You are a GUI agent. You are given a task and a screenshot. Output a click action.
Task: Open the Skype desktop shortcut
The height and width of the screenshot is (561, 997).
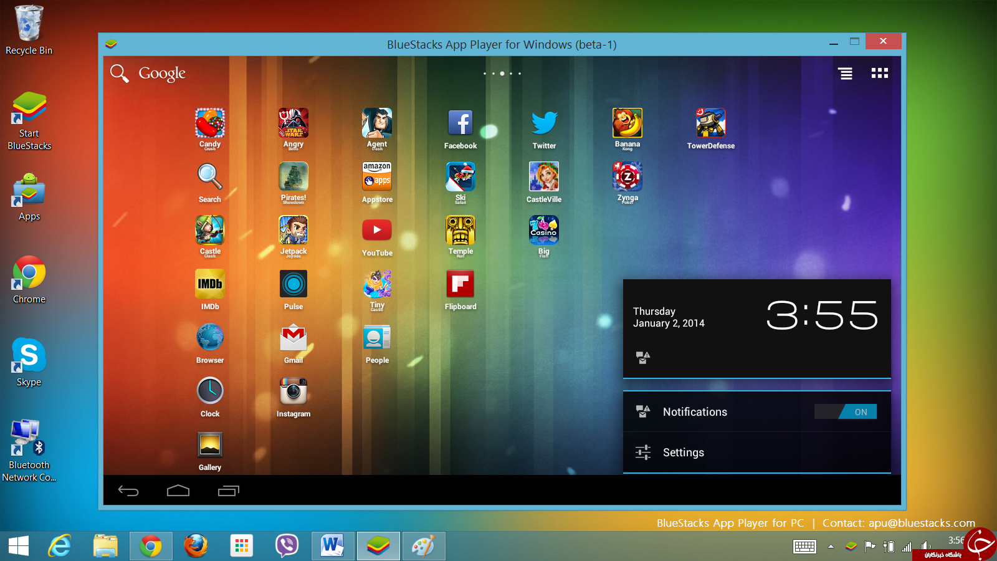click(29, 363)
